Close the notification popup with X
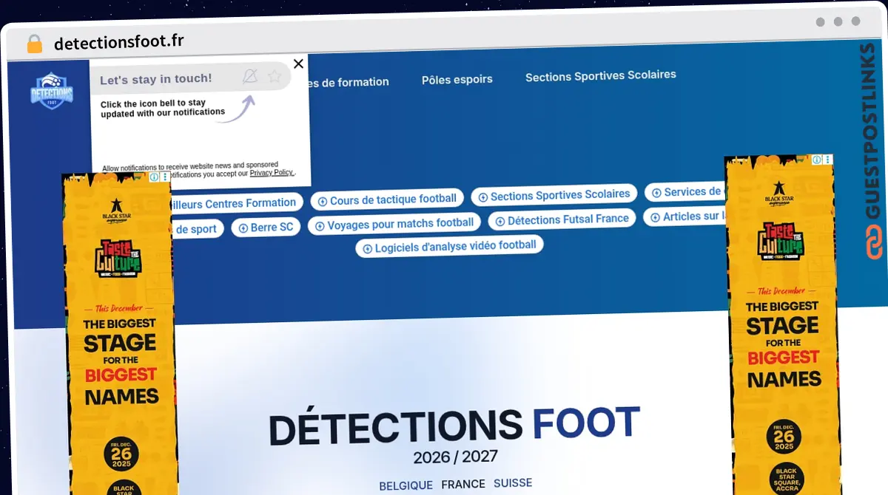Screen dimensions: 888x495 [x=298, y=64]
